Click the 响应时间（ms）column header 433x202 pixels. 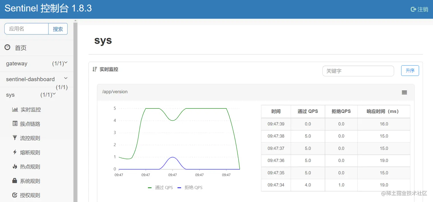(384, 111)
